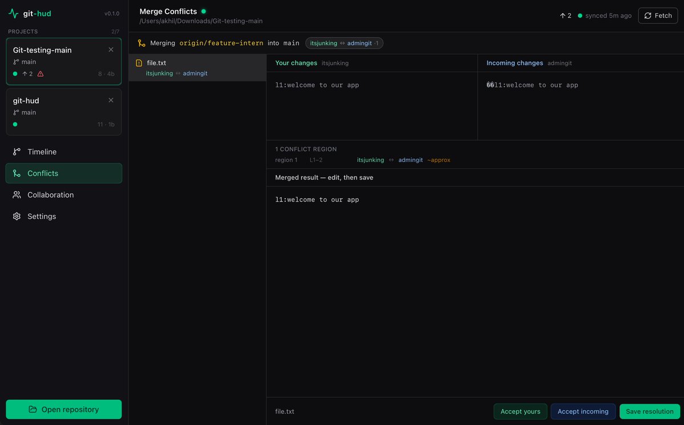Click into the Merged result editor text
684x425 pixels.
point(317,200)
